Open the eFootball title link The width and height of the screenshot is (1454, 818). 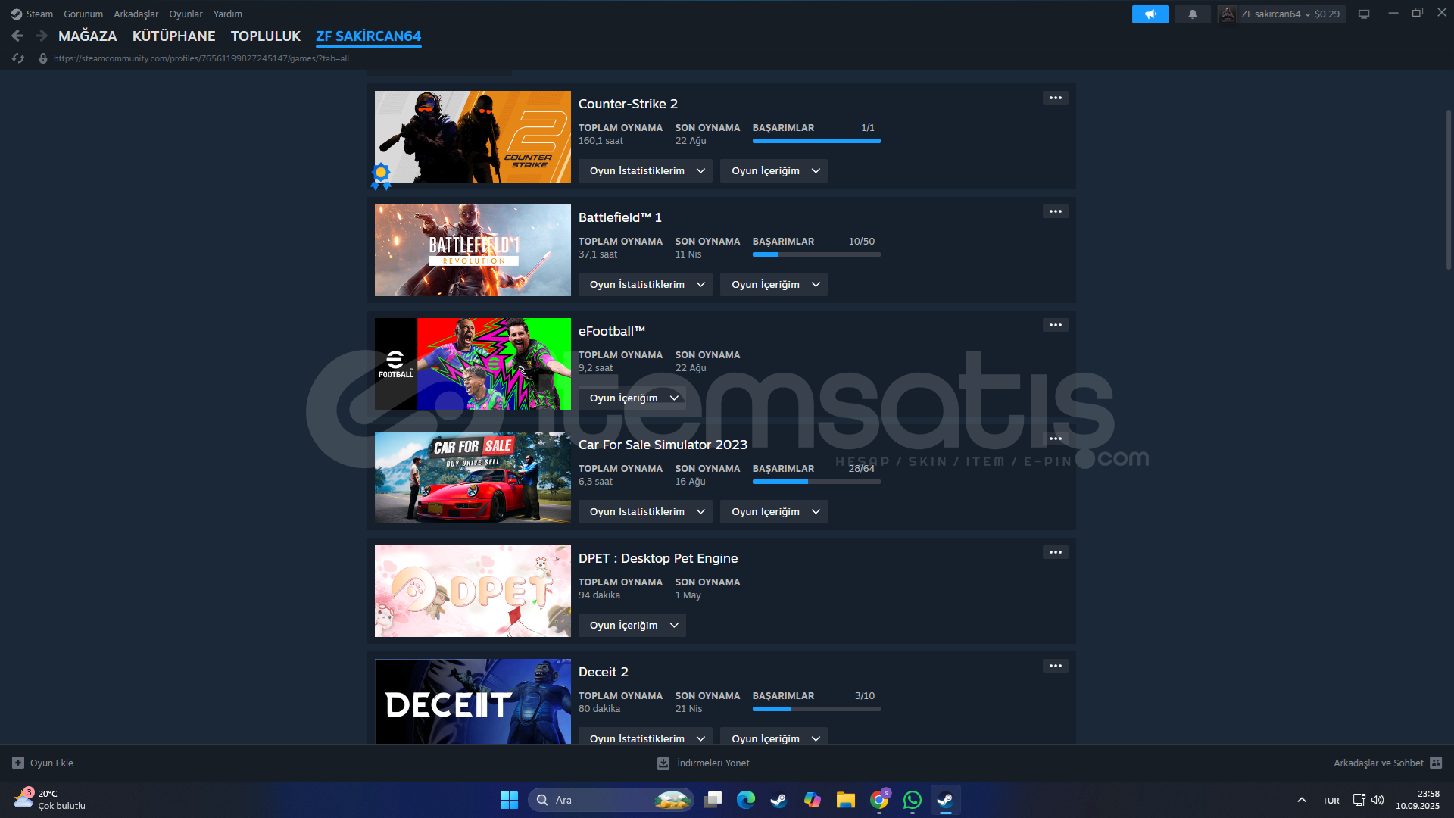click(612, 331)
